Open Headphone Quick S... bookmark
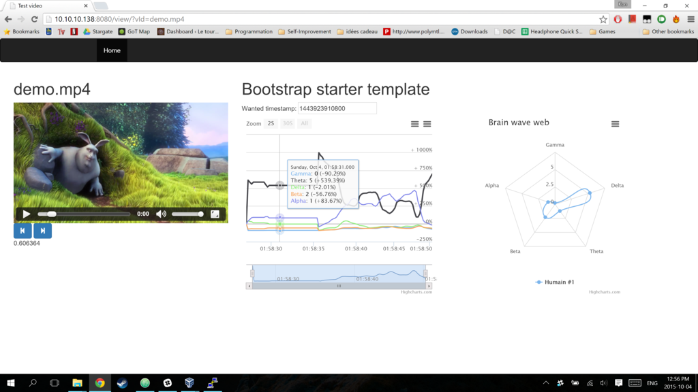 coord(551,31)
